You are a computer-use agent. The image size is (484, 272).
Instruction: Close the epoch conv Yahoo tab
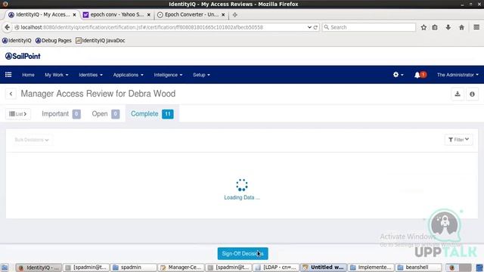click(x=149, y=14)
